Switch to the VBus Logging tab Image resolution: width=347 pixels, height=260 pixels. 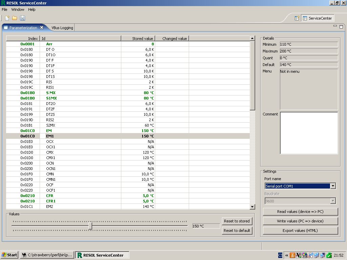(62, 28)
